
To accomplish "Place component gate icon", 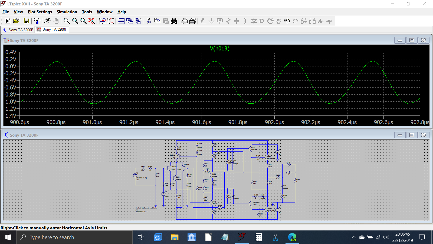I will click(x=262, y=21).
